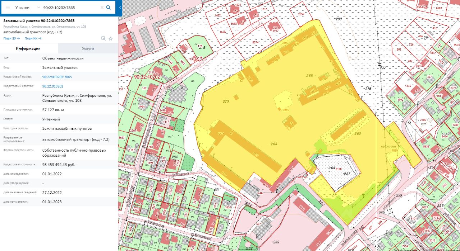Open the Участки search type dropdown

click(x=28, y=7)
